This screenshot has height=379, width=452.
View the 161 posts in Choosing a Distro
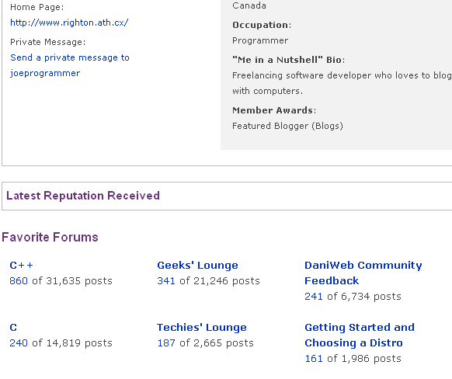(314, 359)
